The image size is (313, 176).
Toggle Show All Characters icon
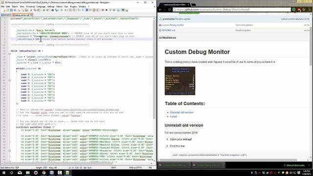[83, 10]
